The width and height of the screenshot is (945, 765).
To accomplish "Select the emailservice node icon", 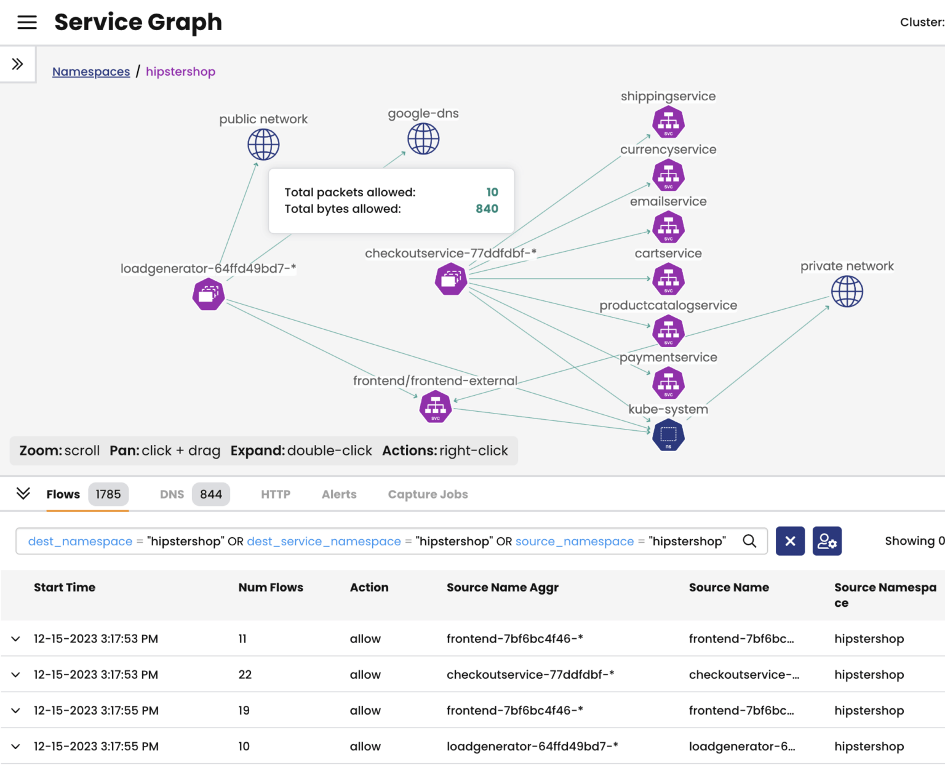I will 668,227.
